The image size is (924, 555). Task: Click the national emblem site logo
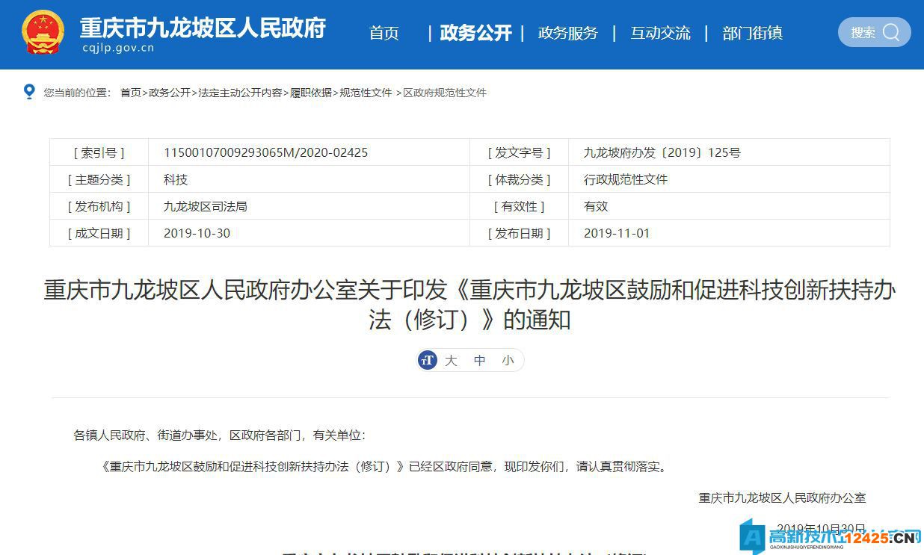click(x=42, y=31)
